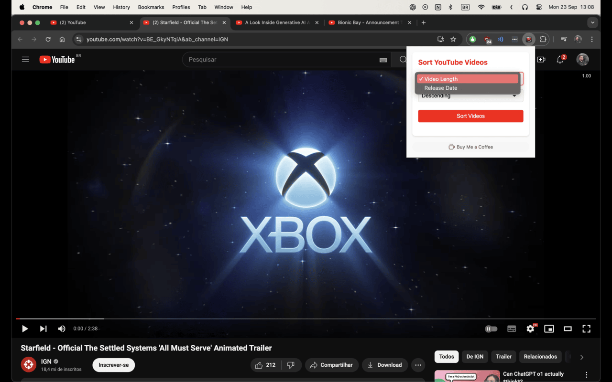Skip to next video
This screenshot has height=382, width=612.
pyautogui.click(x=43, y=329)
